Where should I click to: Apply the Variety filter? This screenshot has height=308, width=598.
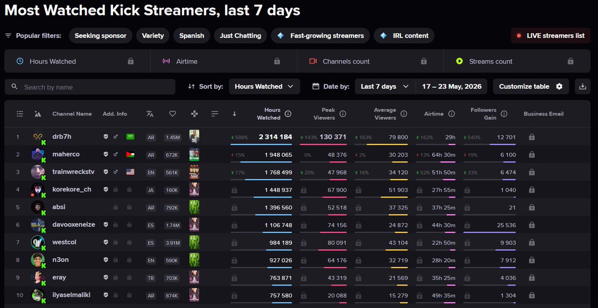pyautogui.click(x=153, y=36)
